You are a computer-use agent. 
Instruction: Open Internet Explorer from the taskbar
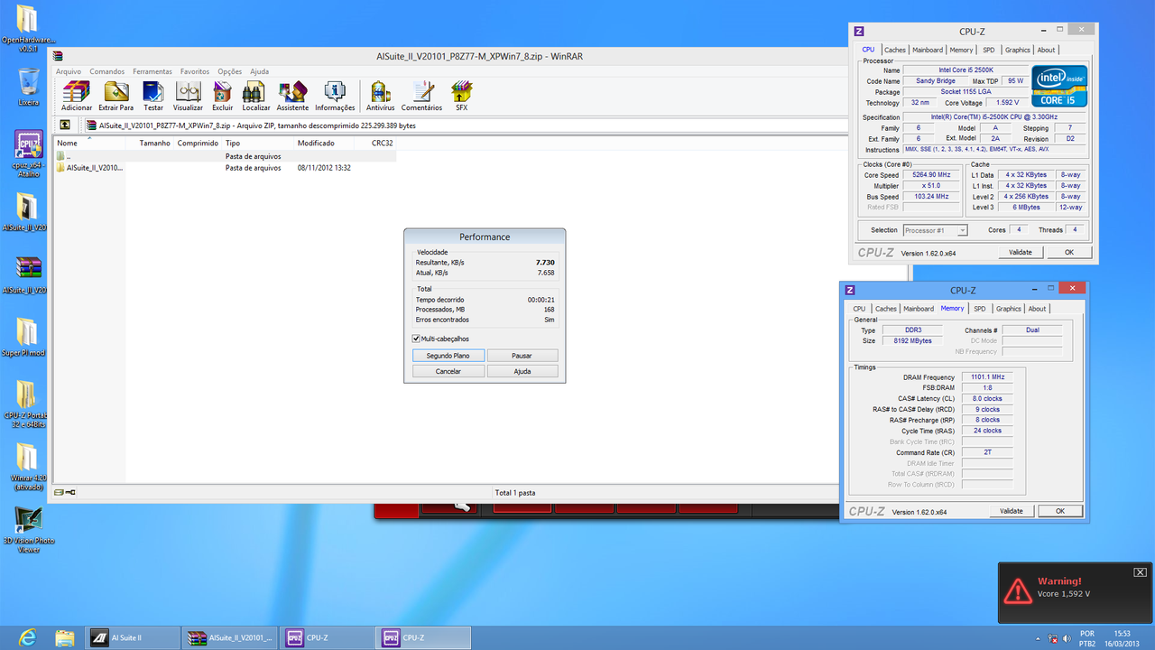pyautogui.click(x=27, y=638)
